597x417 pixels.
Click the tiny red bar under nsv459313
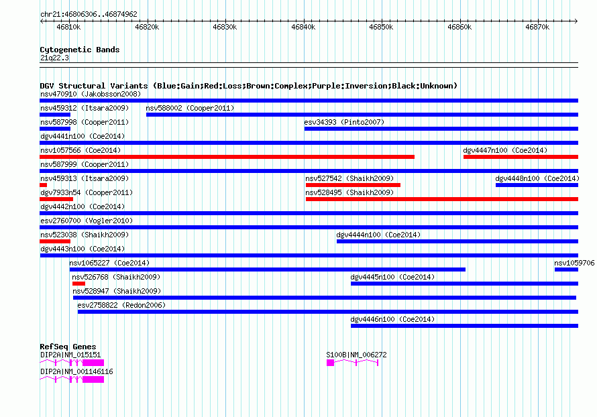[x=44, y=185]
